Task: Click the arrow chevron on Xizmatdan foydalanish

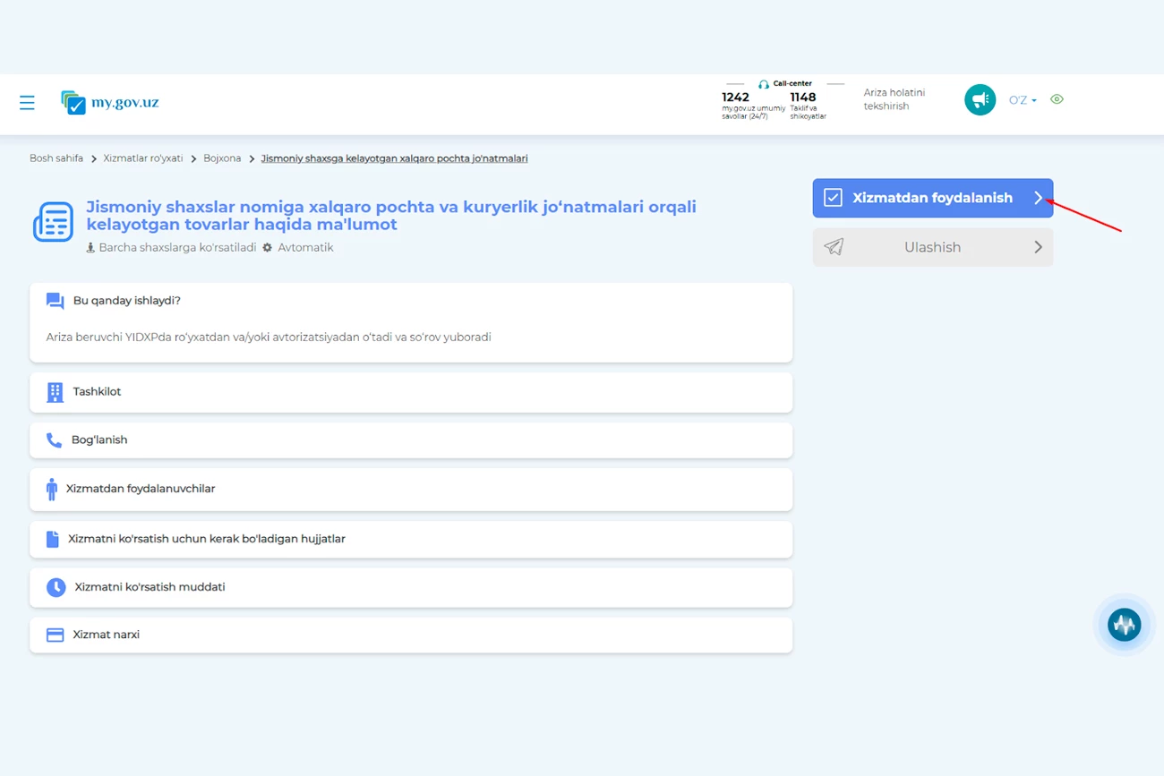Action: pyautogui.click(x=1038, y=198)
